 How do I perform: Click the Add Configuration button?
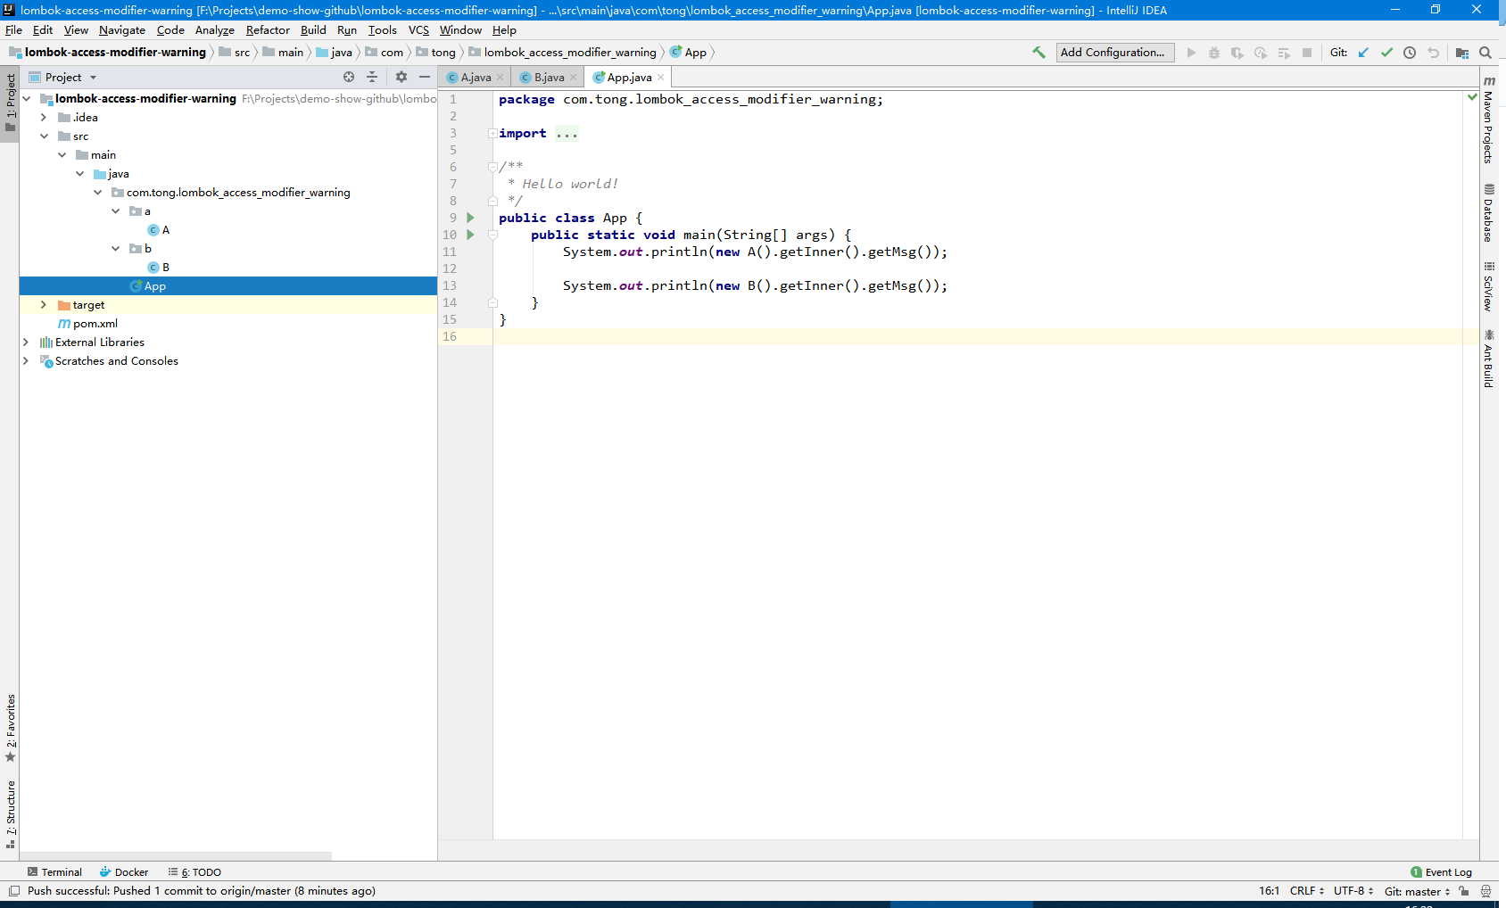[x=1114, y=52]
